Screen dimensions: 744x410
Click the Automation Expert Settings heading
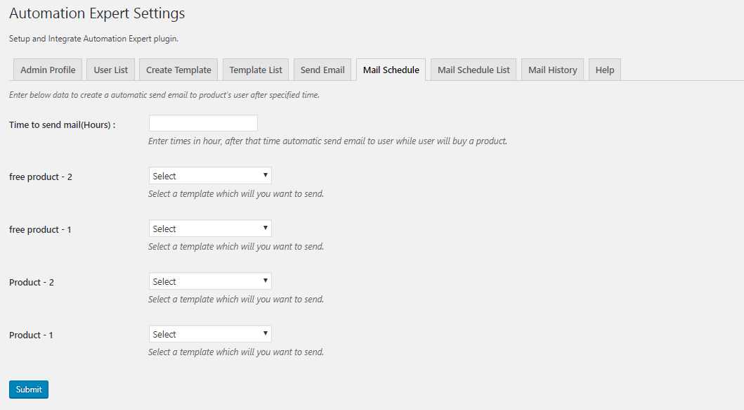tap(97, 13)
